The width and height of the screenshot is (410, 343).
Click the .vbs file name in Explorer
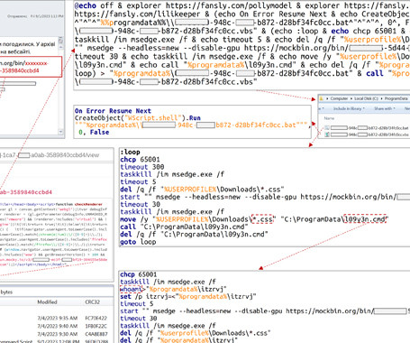[x=370, y=134]
